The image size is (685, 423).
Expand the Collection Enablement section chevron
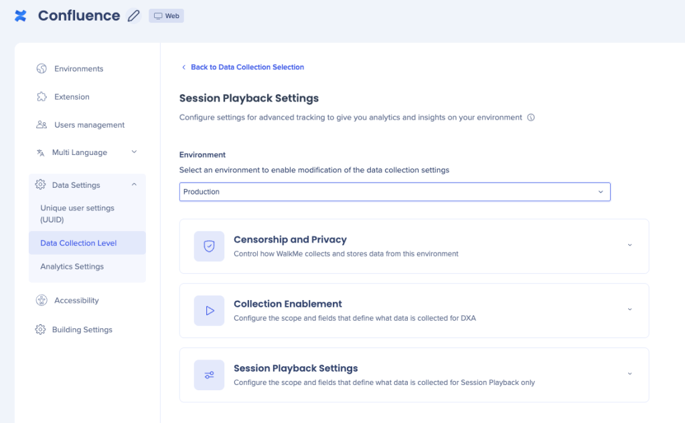pos(629,309)
